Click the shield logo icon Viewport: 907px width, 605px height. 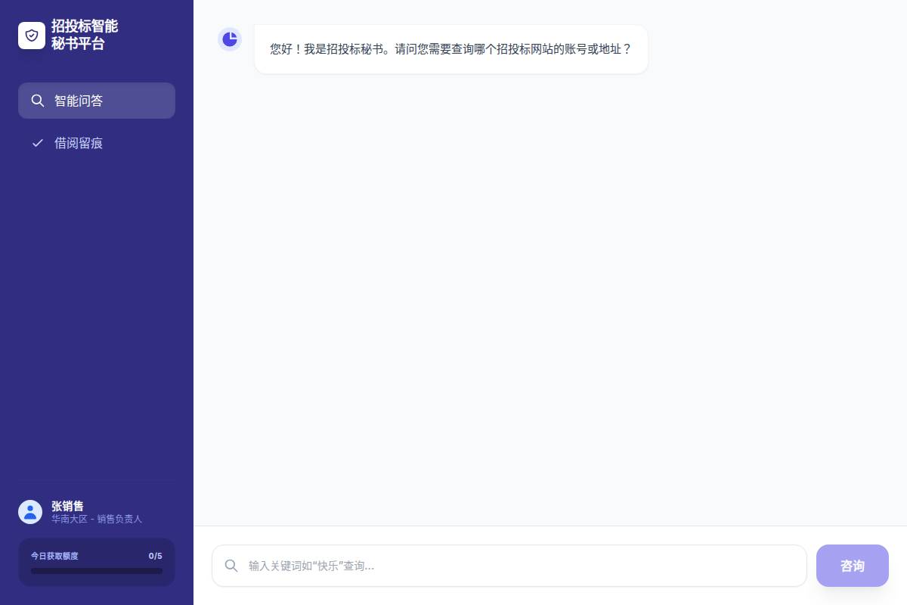32,36
